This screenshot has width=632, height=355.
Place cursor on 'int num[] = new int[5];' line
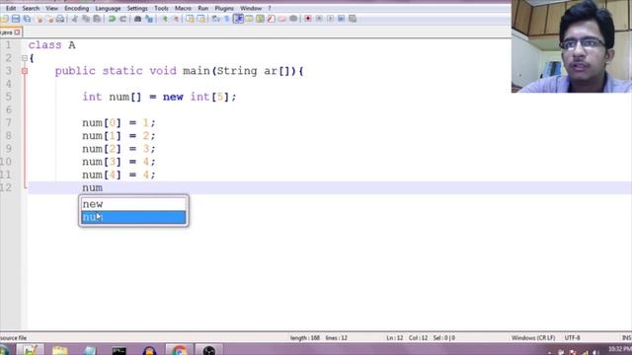[159, 97]
